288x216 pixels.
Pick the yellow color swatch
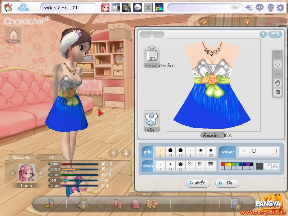tap(230, 164)
